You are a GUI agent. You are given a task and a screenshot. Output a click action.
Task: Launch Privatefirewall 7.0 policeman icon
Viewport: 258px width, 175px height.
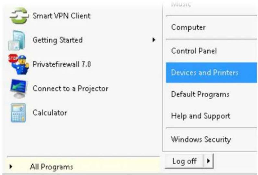click(x=19, y=64)
